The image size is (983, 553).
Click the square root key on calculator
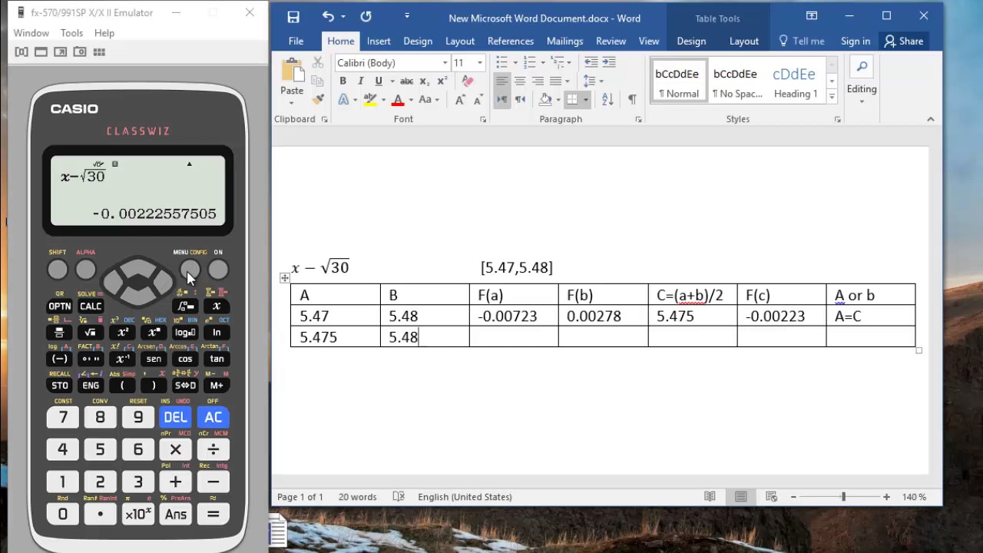[90, 333]
